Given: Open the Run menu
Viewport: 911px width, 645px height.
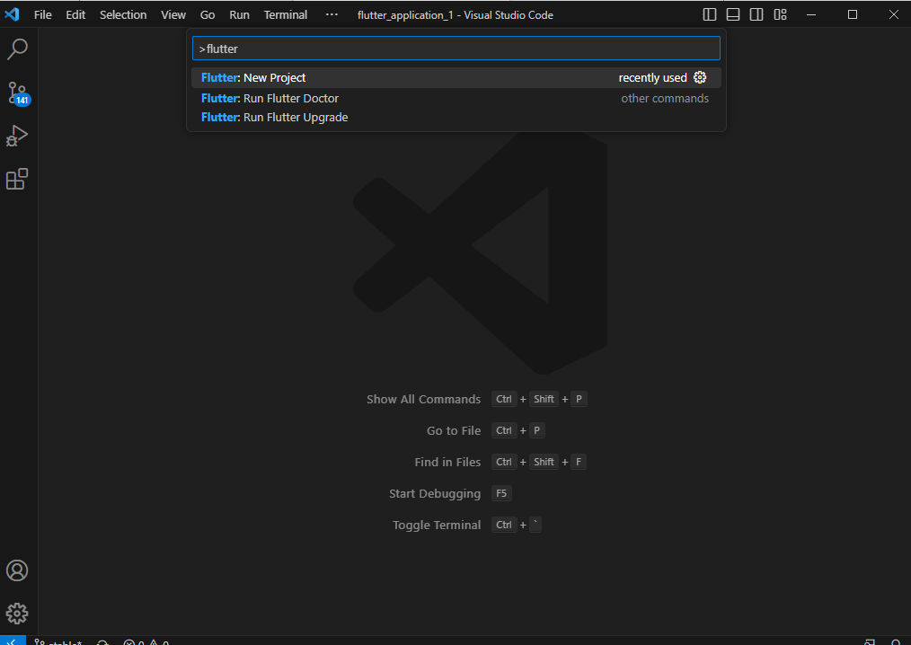Looking at the screenshot, I should (239, 15).
